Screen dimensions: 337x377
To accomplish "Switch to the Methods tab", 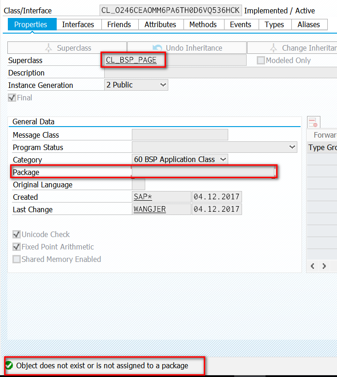I will pyautogui.click(x=203, y=24).
